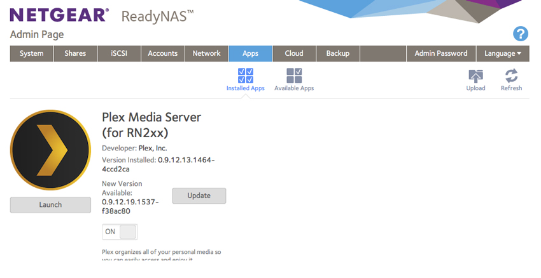Expand the Language dropdown
The width and height of the screenshot is (541, 278).
pyautogui.click(x=503, y=53)
